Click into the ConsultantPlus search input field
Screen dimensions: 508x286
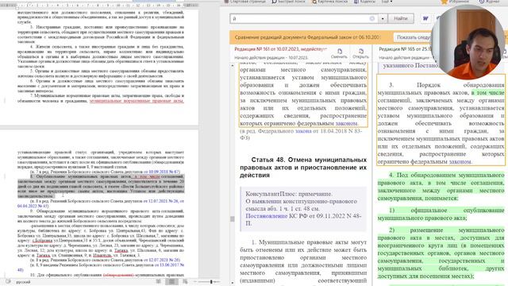(300, 18)
